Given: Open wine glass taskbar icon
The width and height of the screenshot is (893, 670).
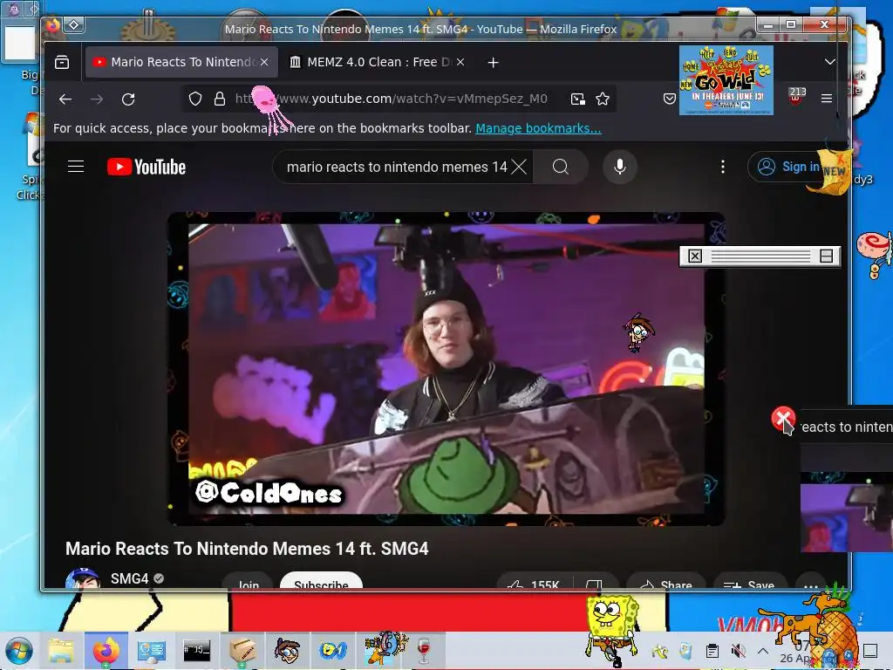Looking at the screenshot, I should pos(424,650).
